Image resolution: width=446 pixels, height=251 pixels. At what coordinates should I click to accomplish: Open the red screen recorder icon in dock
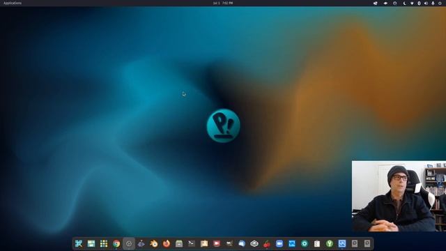(217, 243)
